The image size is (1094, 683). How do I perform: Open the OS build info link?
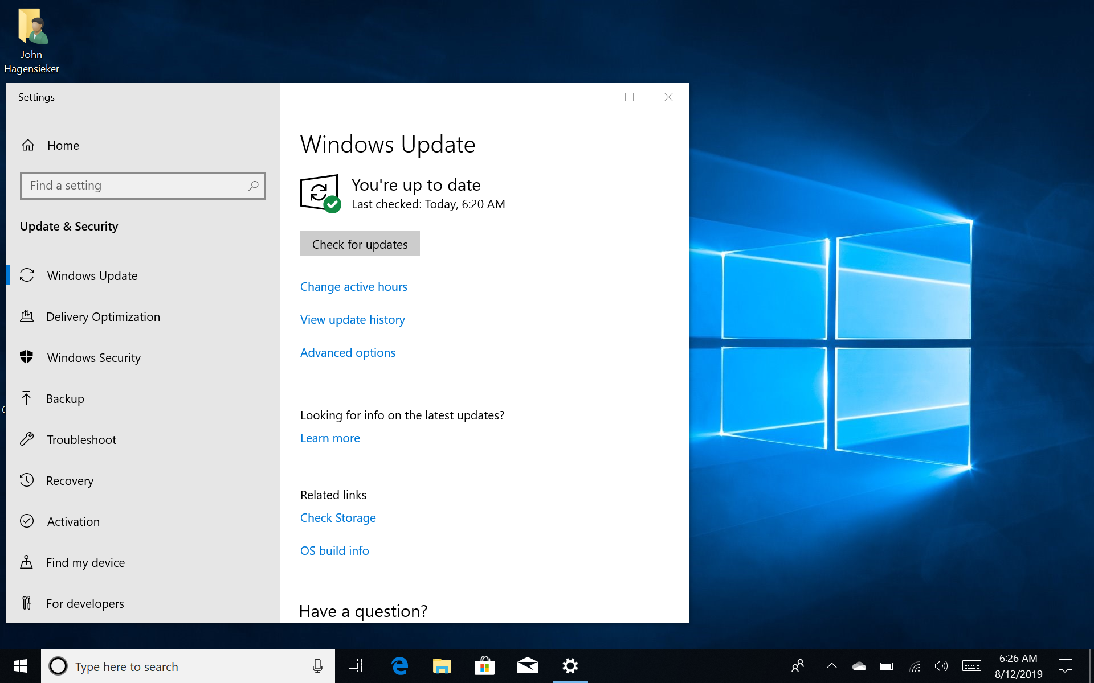click(x=334, y=551)
